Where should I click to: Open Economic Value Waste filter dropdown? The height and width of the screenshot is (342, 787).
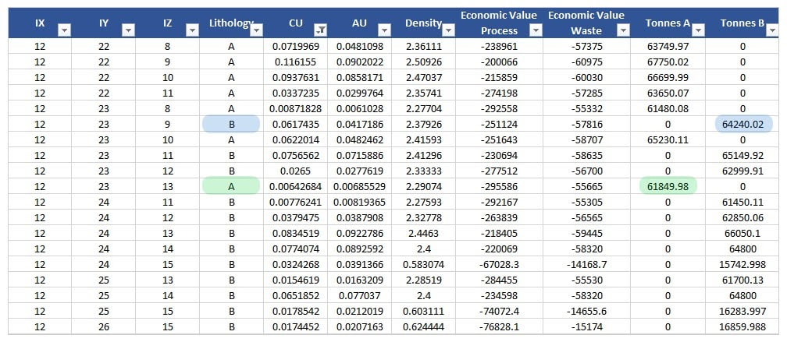(x=621, y=30)
